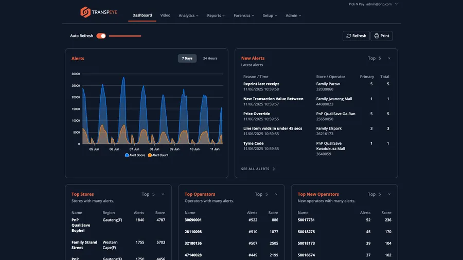
Task: Click the 'Top Stores' card title
Action: click(x=83, y=194)
